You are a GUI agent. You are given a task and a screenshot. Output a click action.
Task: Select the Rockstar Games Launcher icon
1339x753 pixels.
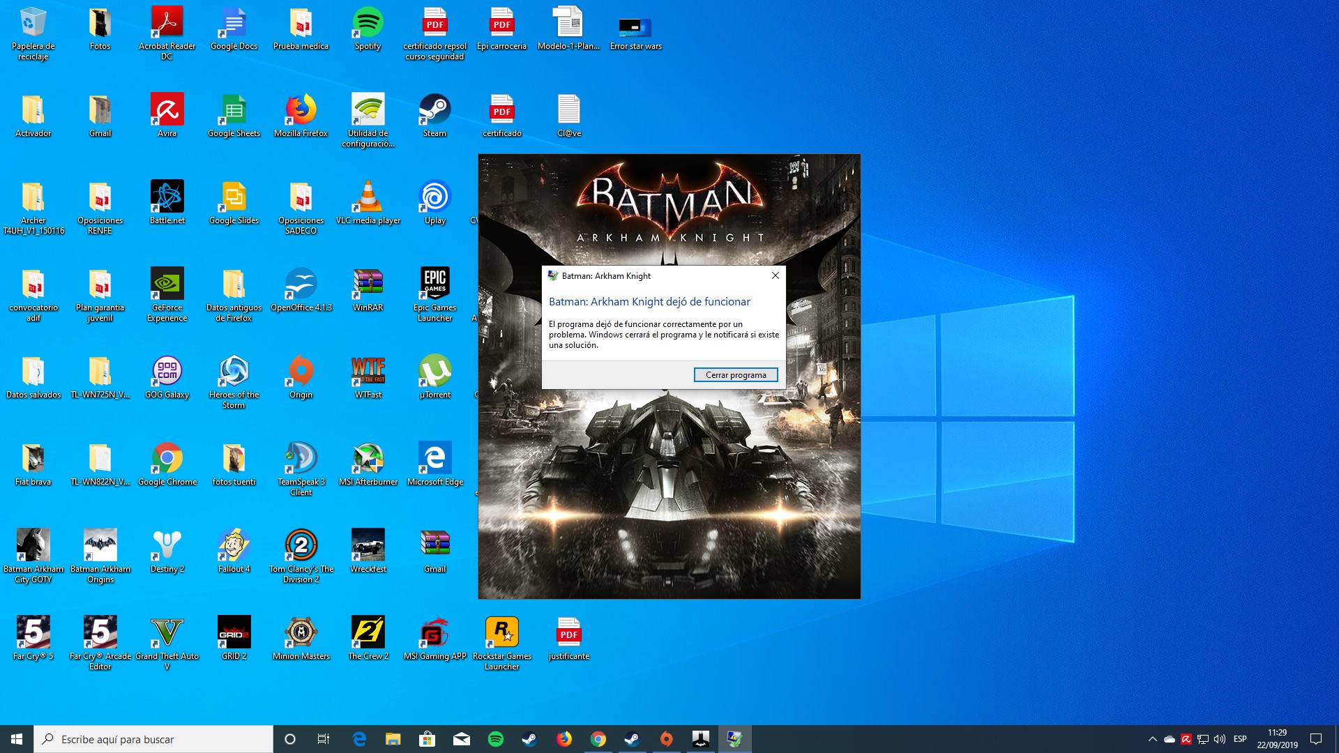501,643
